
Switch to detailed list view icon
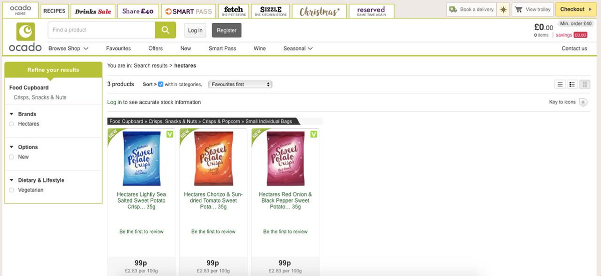pos(572,84)
